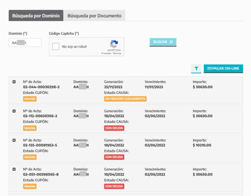
Task: Click the reCAPTCHA logo icon
Action: [x=114, y=44]
